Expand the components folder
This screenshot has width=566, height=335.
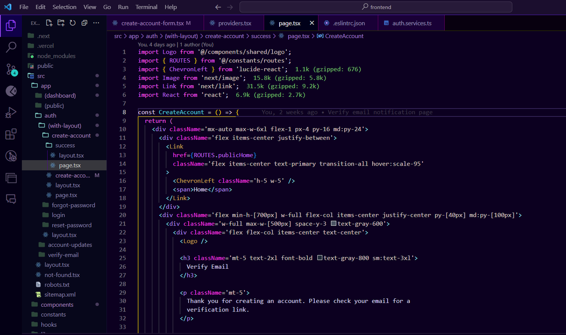pos(64,304)
